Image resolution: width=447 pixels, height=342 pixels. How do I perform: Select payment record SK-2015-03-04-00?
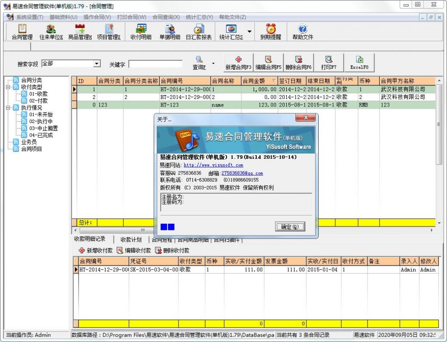tap(256, 270)
